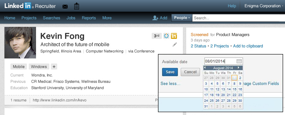Viewport: 285px width, 115px height.
Task: Click the blue dotted circle icon
Action: tap(166, 36)
